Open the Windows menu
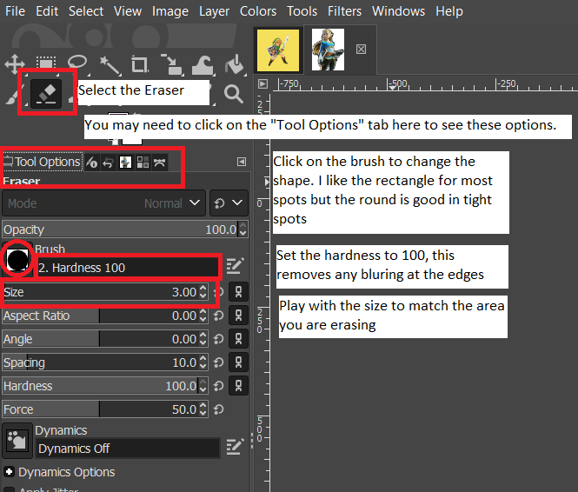Screen dimensions: 578x492 pos(398,11)
